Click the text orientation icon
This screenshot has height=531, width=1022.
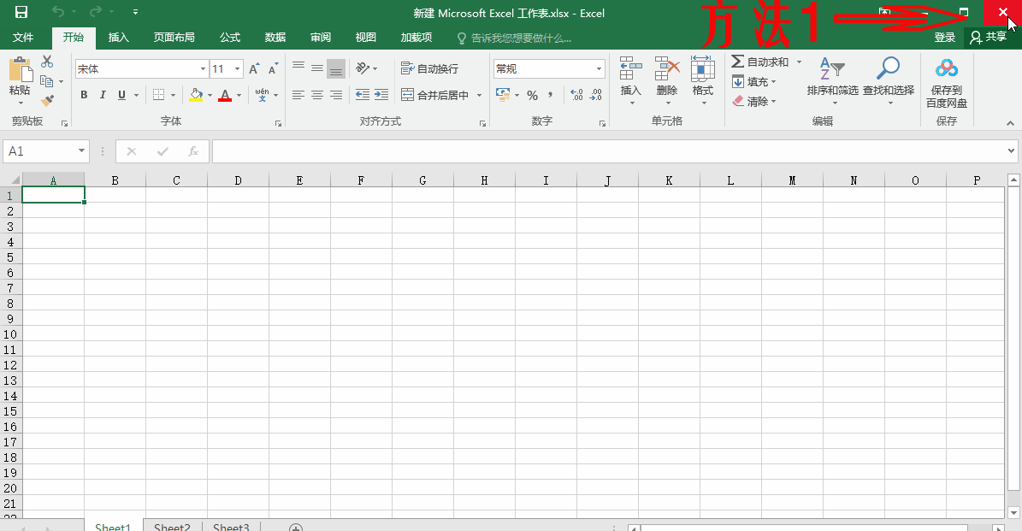point(363,68)
